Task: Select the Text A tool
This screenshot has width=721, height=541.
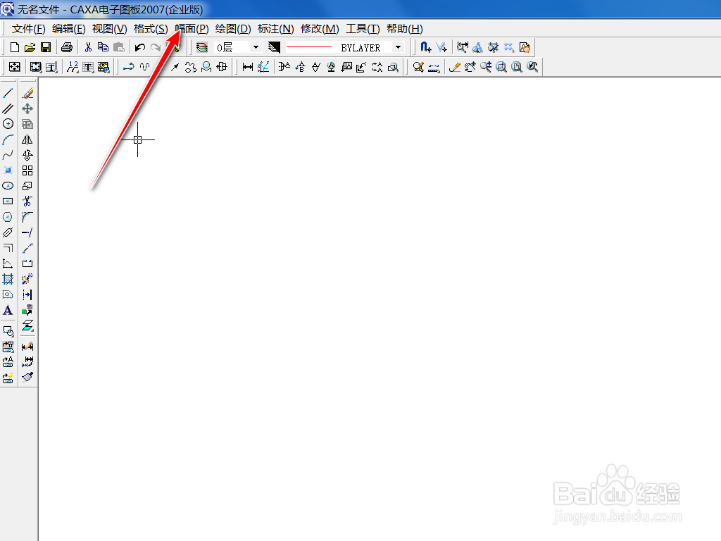Action: [x=8, y=310]
